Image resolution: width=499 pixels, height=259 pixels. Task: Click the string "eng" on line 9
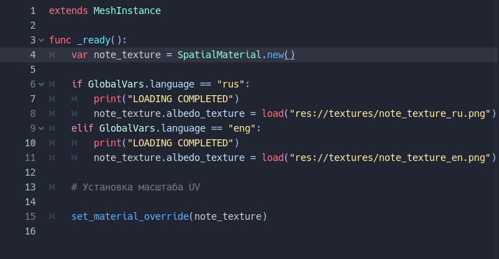pyautogui.click(x=242, y=128)
